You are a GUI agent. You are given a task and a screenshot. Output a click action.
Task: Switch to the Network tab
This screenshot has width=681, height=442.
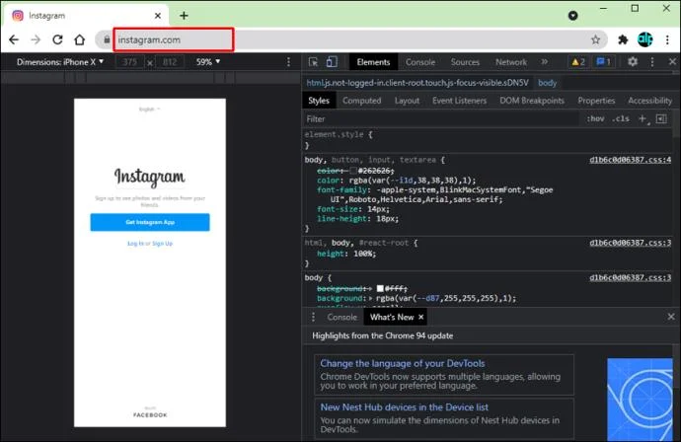click(511, 62)
